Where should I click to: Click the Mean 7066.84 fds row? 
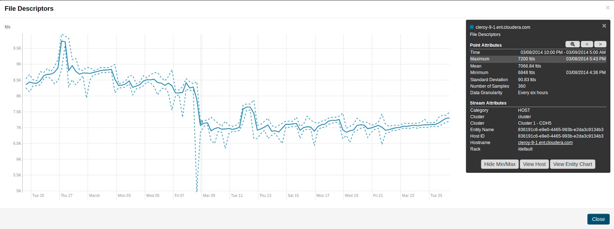pos(538,66)
